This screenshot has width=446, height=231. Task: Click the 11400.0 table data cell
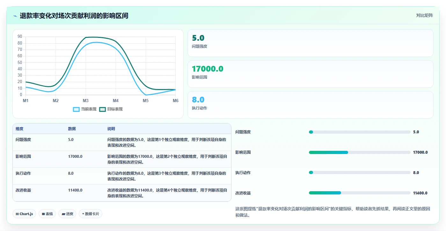[75, 190]
